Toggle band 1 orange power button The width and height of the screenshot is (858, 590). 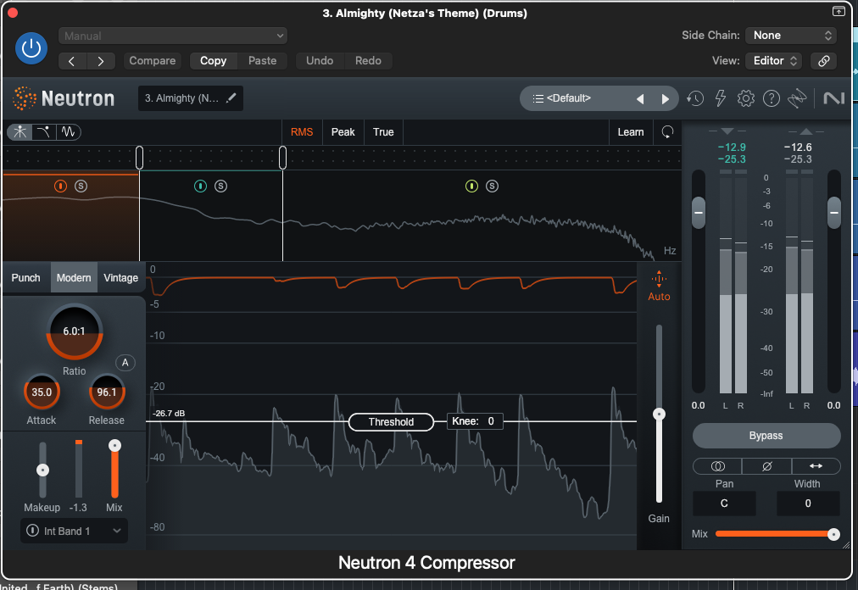[x=61, y=186]
